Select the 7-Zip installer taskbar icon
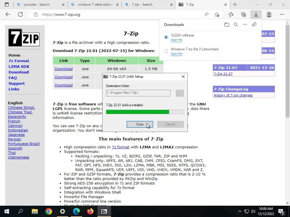 104,211
